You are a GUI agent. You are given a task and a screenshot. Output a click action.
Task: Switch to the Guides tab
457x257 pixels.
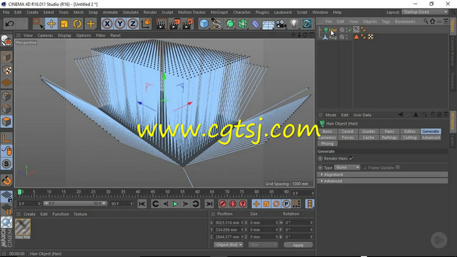click(368, 131)
